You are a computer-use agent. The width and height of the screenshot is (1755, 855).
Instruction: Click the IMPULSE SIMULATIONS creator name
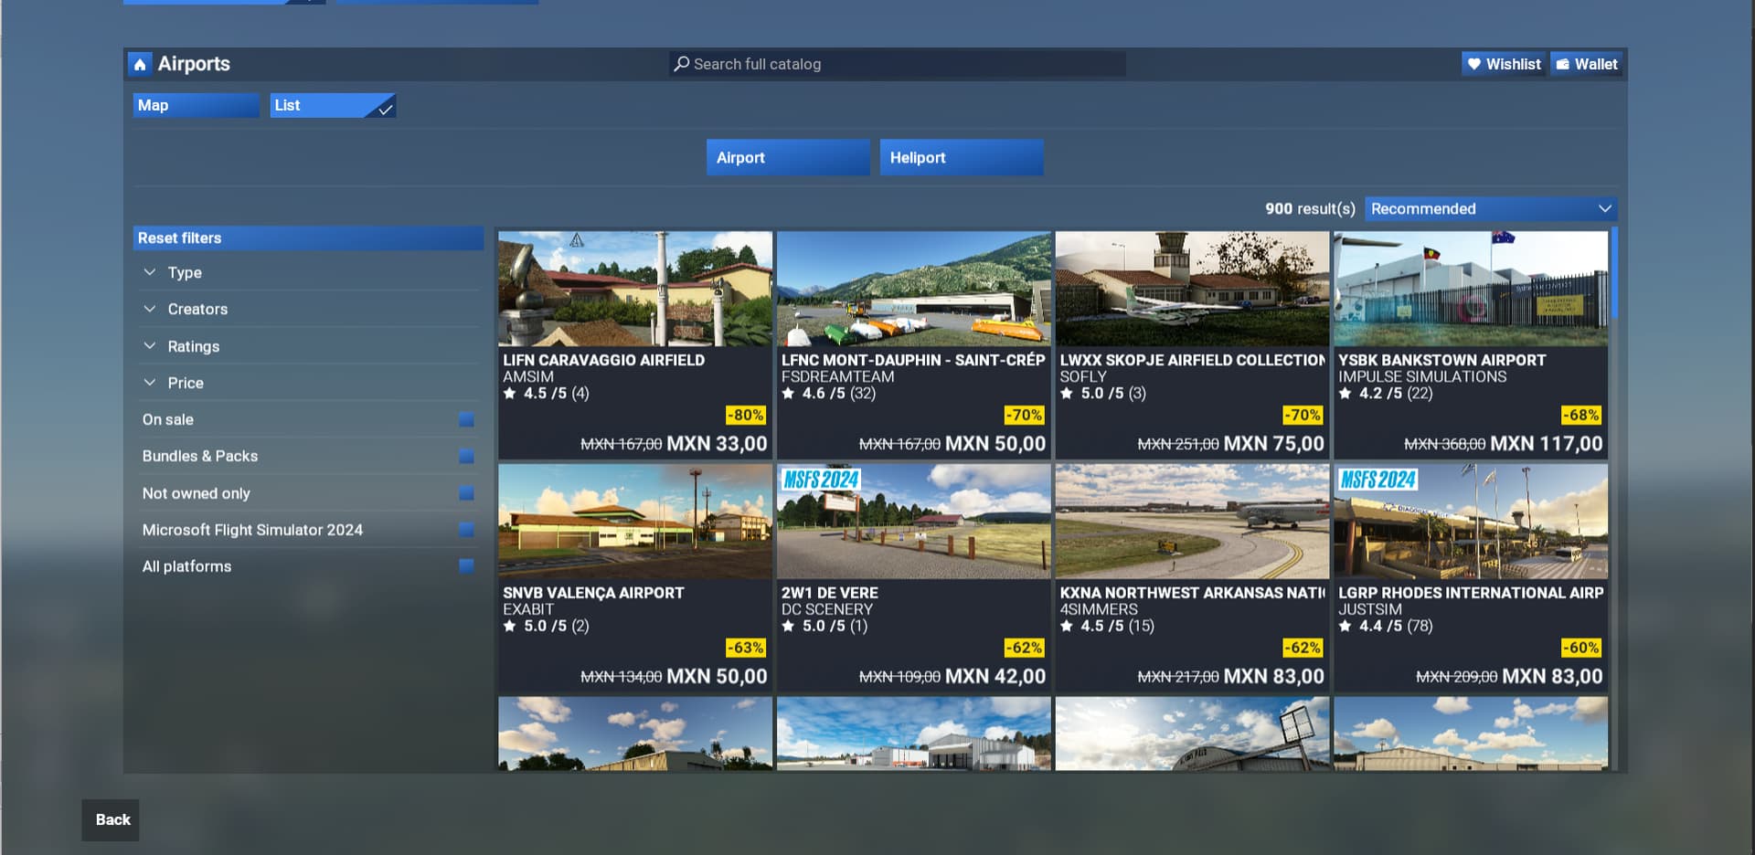(1422, 377)
